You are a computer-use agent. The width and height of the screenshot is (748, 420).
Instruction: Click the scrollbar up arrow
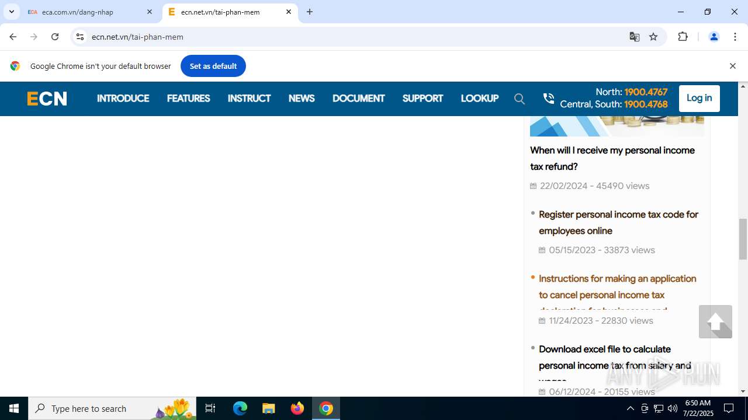tap(743, 86)
